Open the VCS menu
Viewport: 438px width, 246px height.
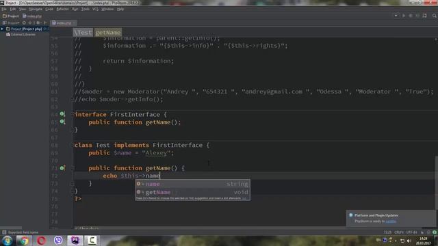[95, 9]
